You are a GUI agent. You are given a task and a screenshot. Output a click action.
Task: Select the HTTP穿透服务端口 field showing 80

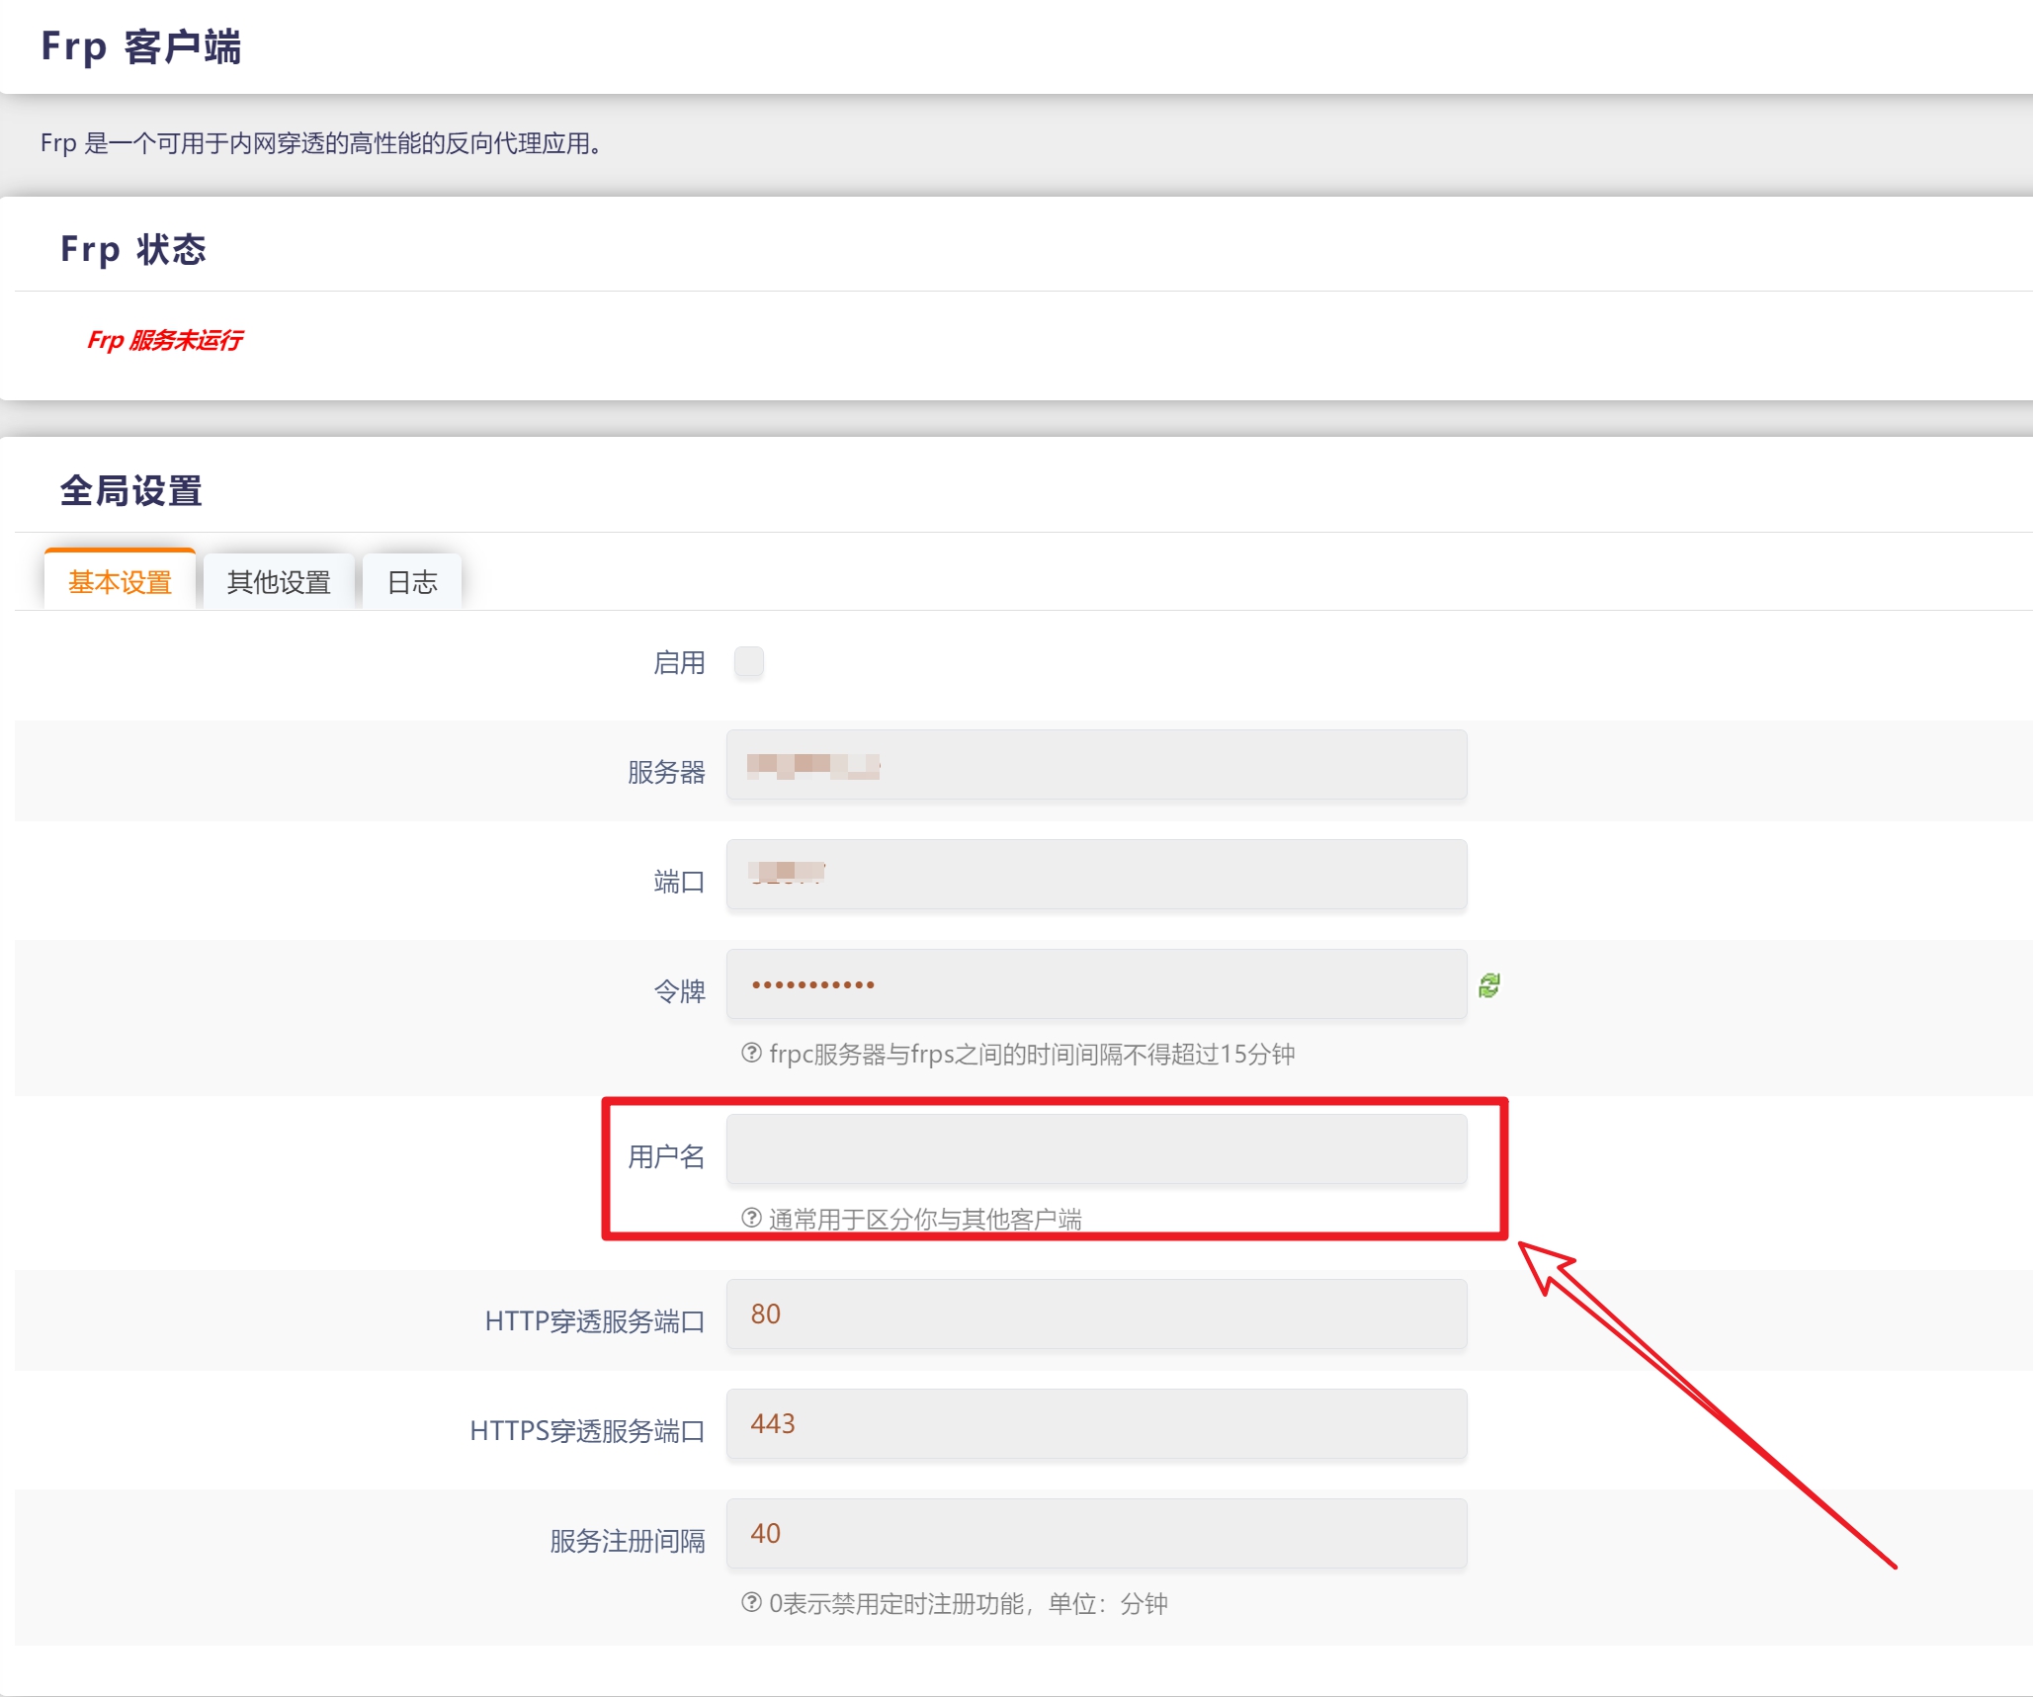pyautogui.click(x=1095, y=1315)
